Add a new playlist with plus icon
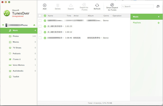The height and width of the screenshot is (106, 163). pyautogui.click(x=159, y=23)
